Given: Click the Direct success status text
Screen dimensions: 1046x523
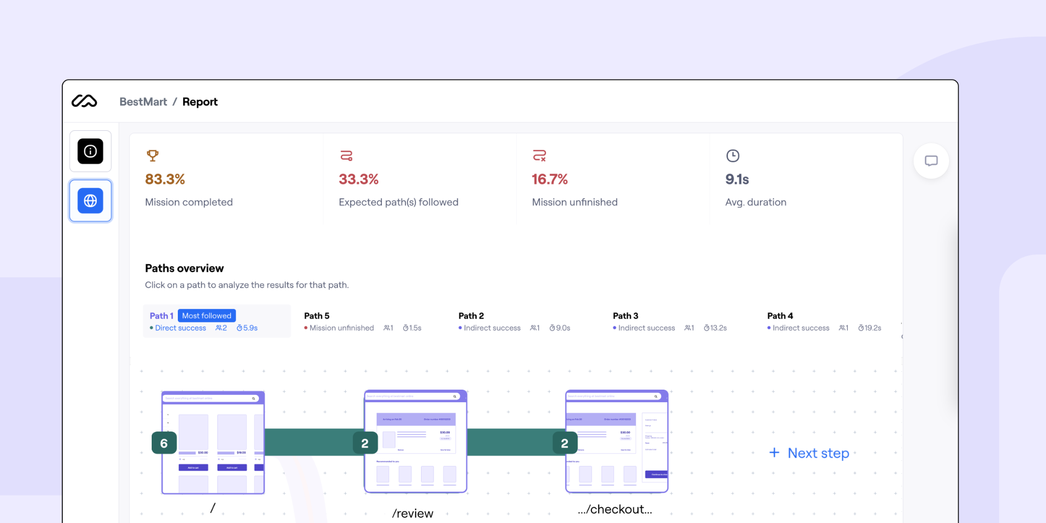Looking at the screenshot, I should click(180, 328).
